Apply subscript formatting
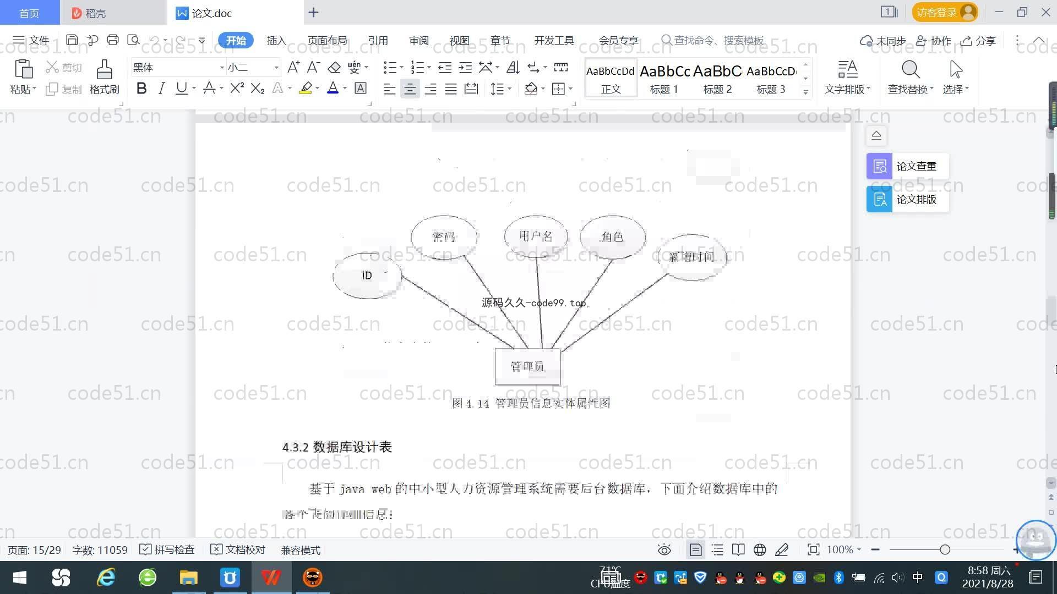 pos(258,89)
